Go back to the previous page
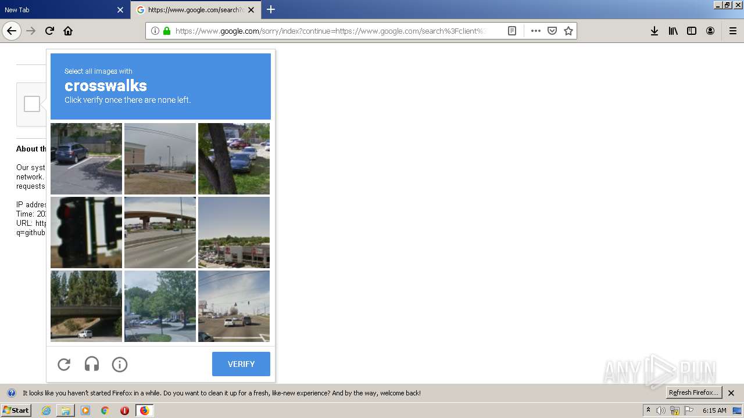This screenshot has width=744, height=418. coord(12,31)
